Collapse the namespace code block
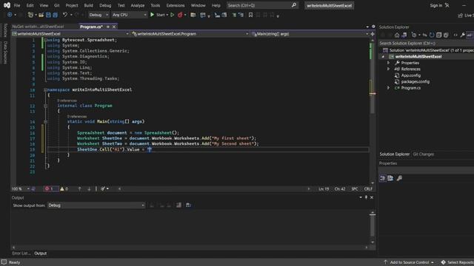The width and height of the screenshot is (474, 266). (45, 90)
